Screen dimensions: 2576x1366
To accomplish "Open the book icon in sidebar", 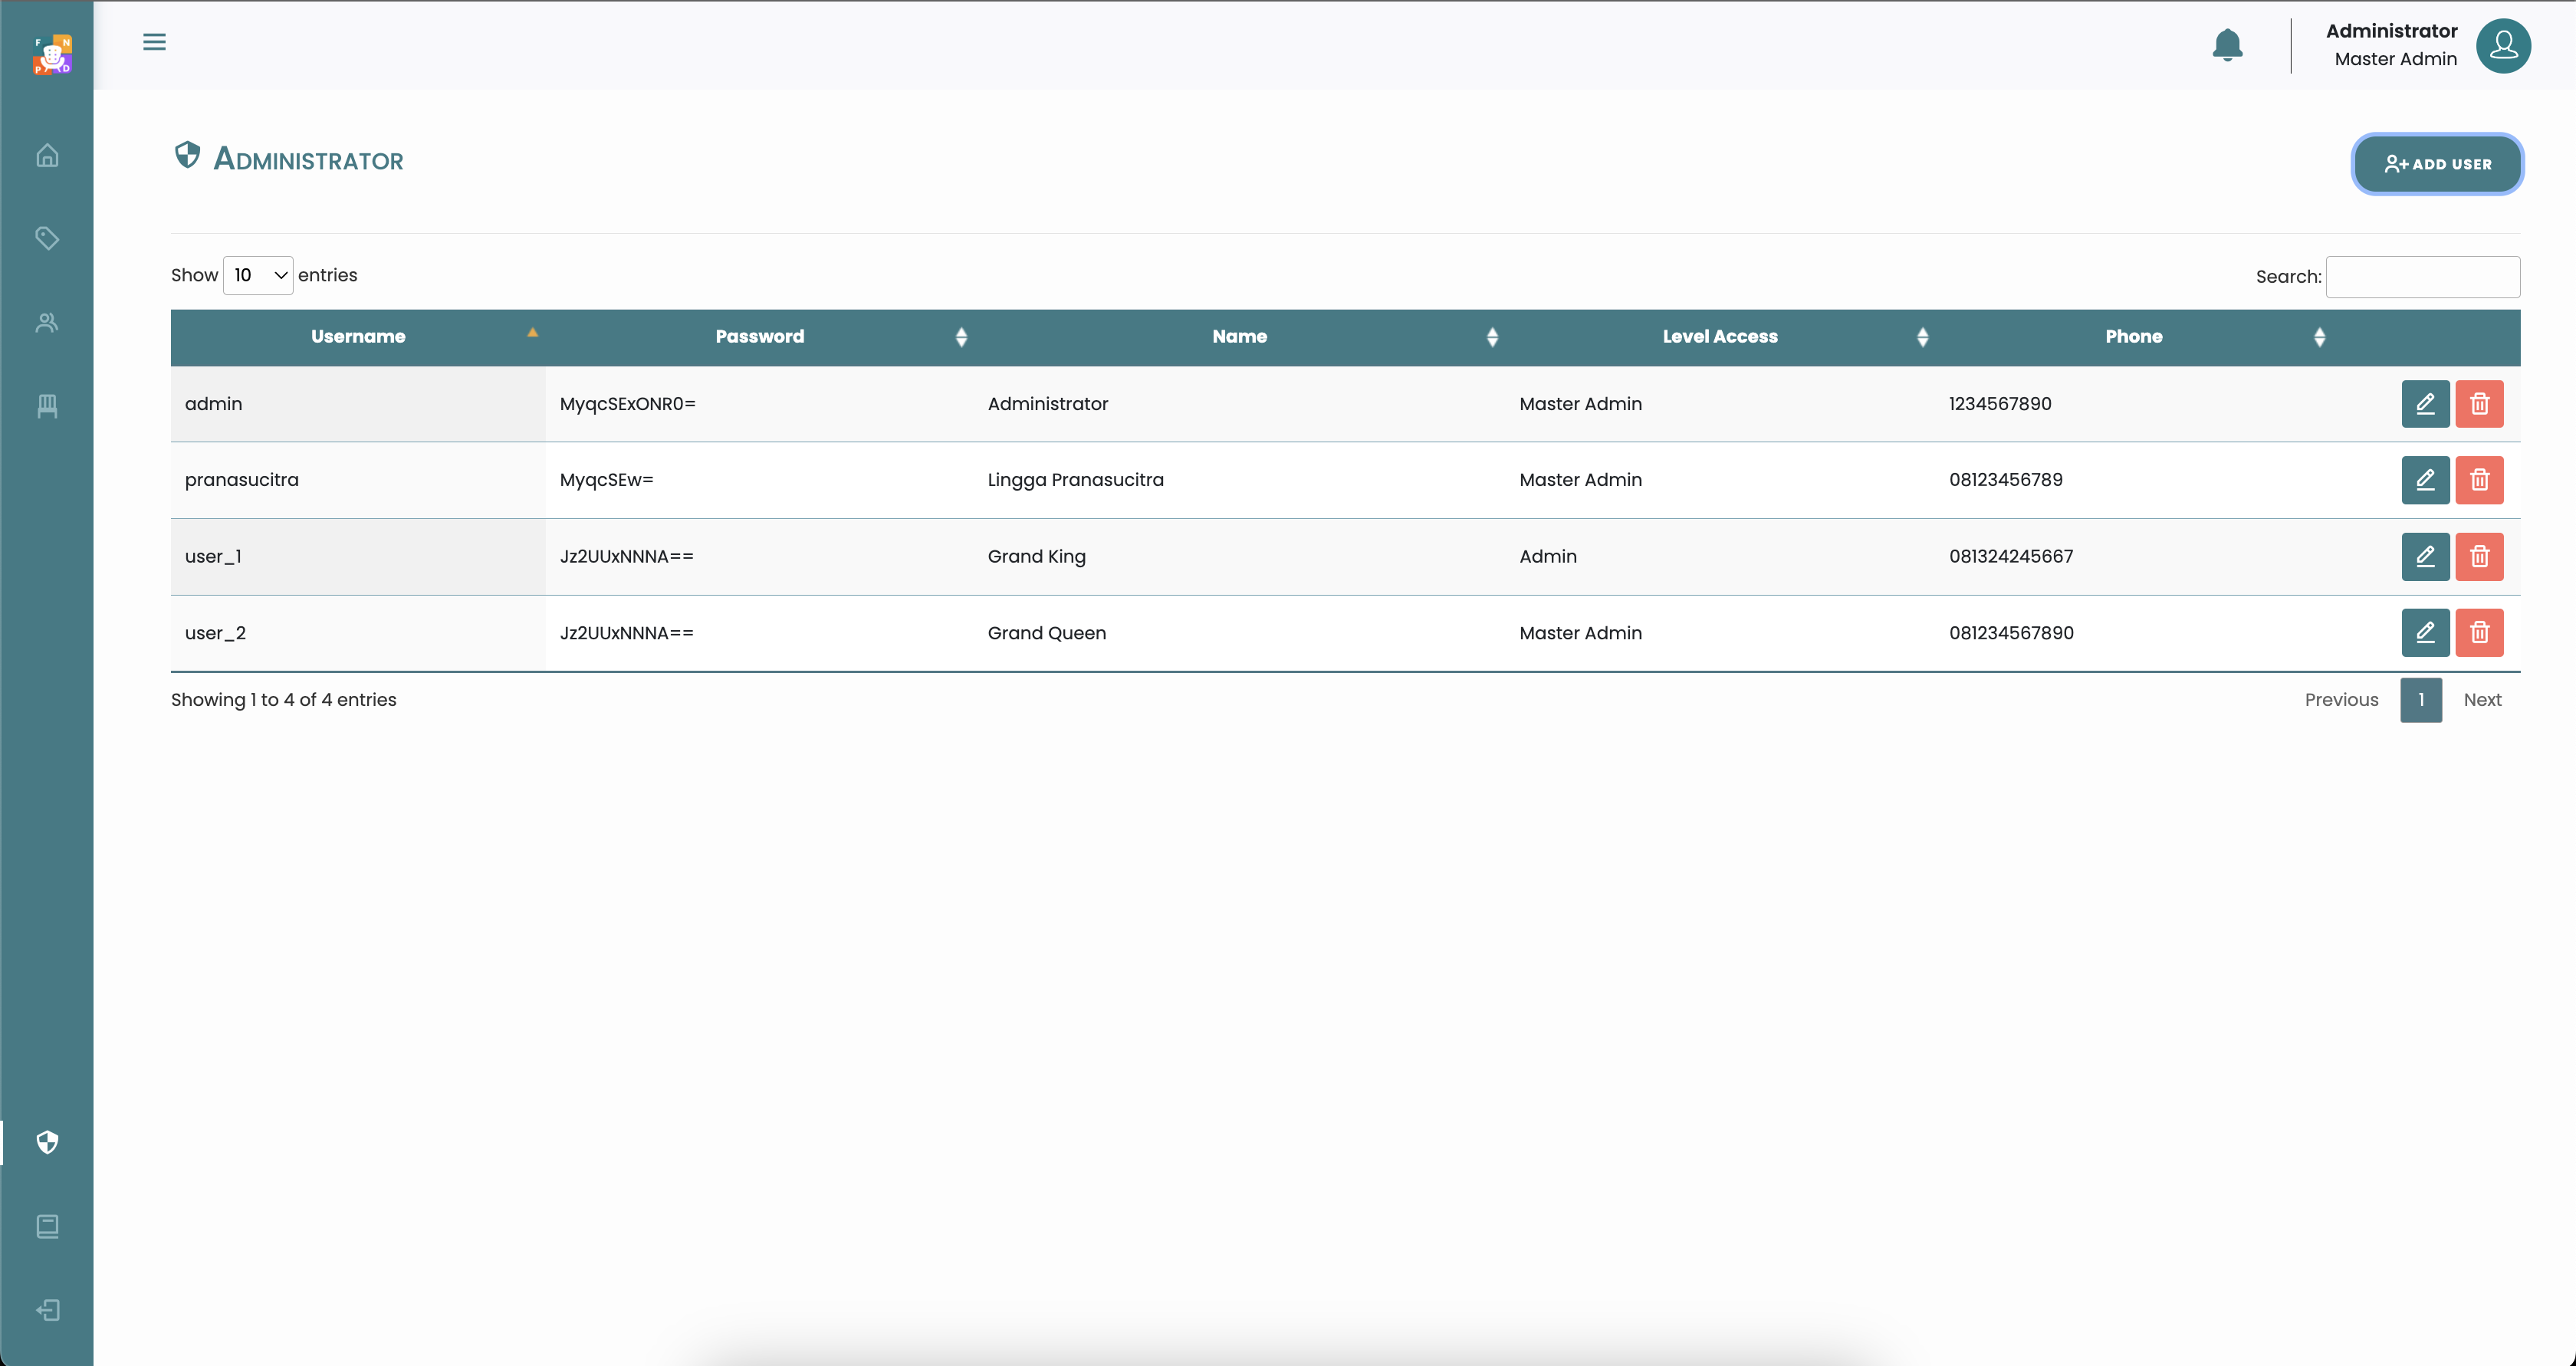I will click(47, 1226).
